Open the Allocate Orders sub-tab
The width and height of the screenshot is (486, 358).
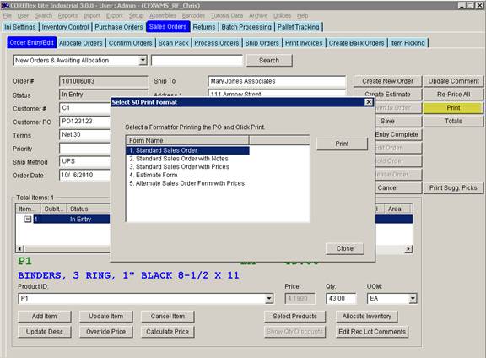click(81, 43)
